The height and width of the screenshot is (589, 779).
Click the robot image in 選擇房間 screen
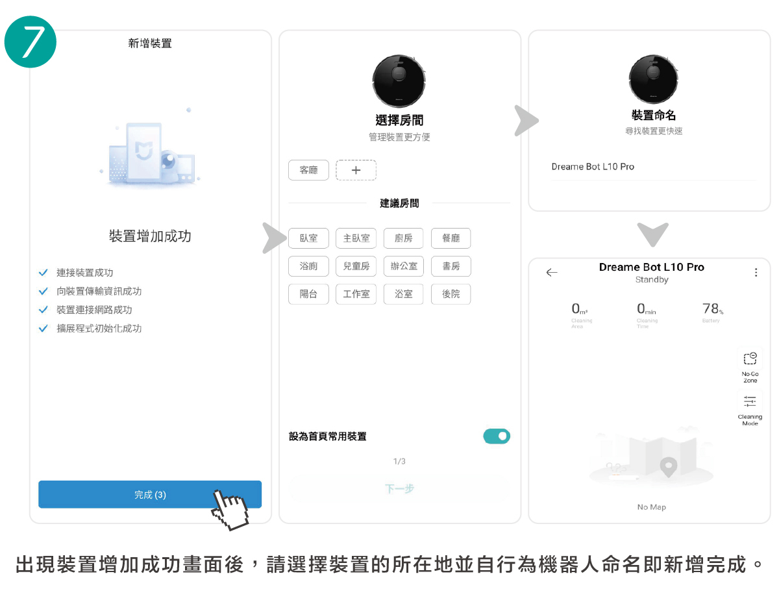click(399, 81)
